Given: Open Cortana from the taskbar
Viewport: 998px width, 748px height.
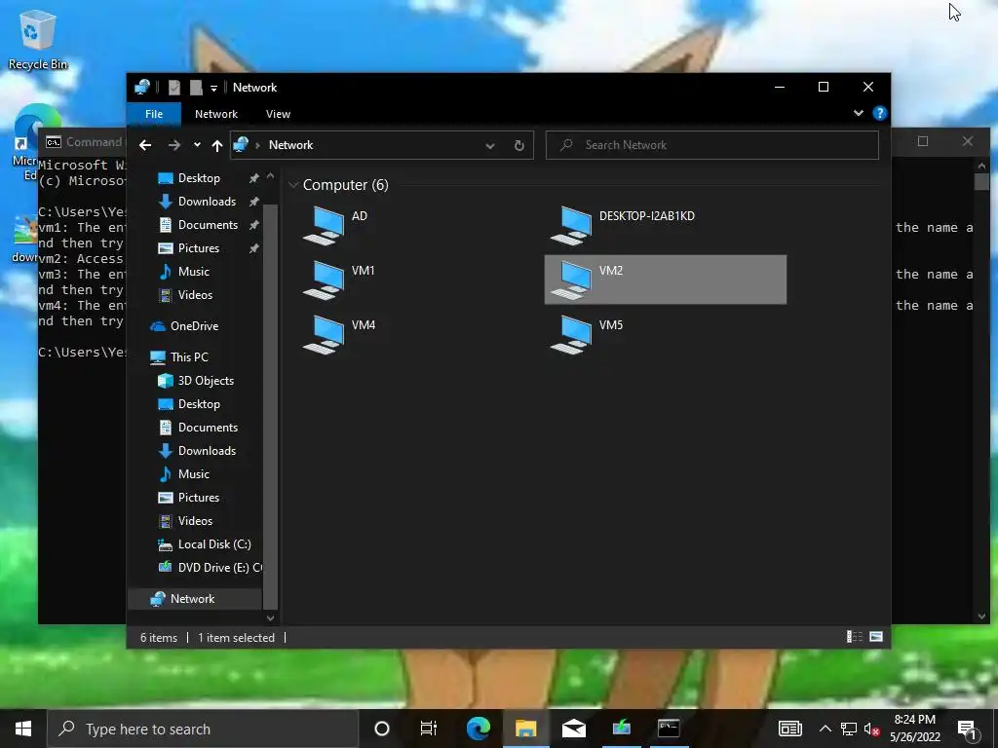Looking at the screenshot, I should 382,729.
